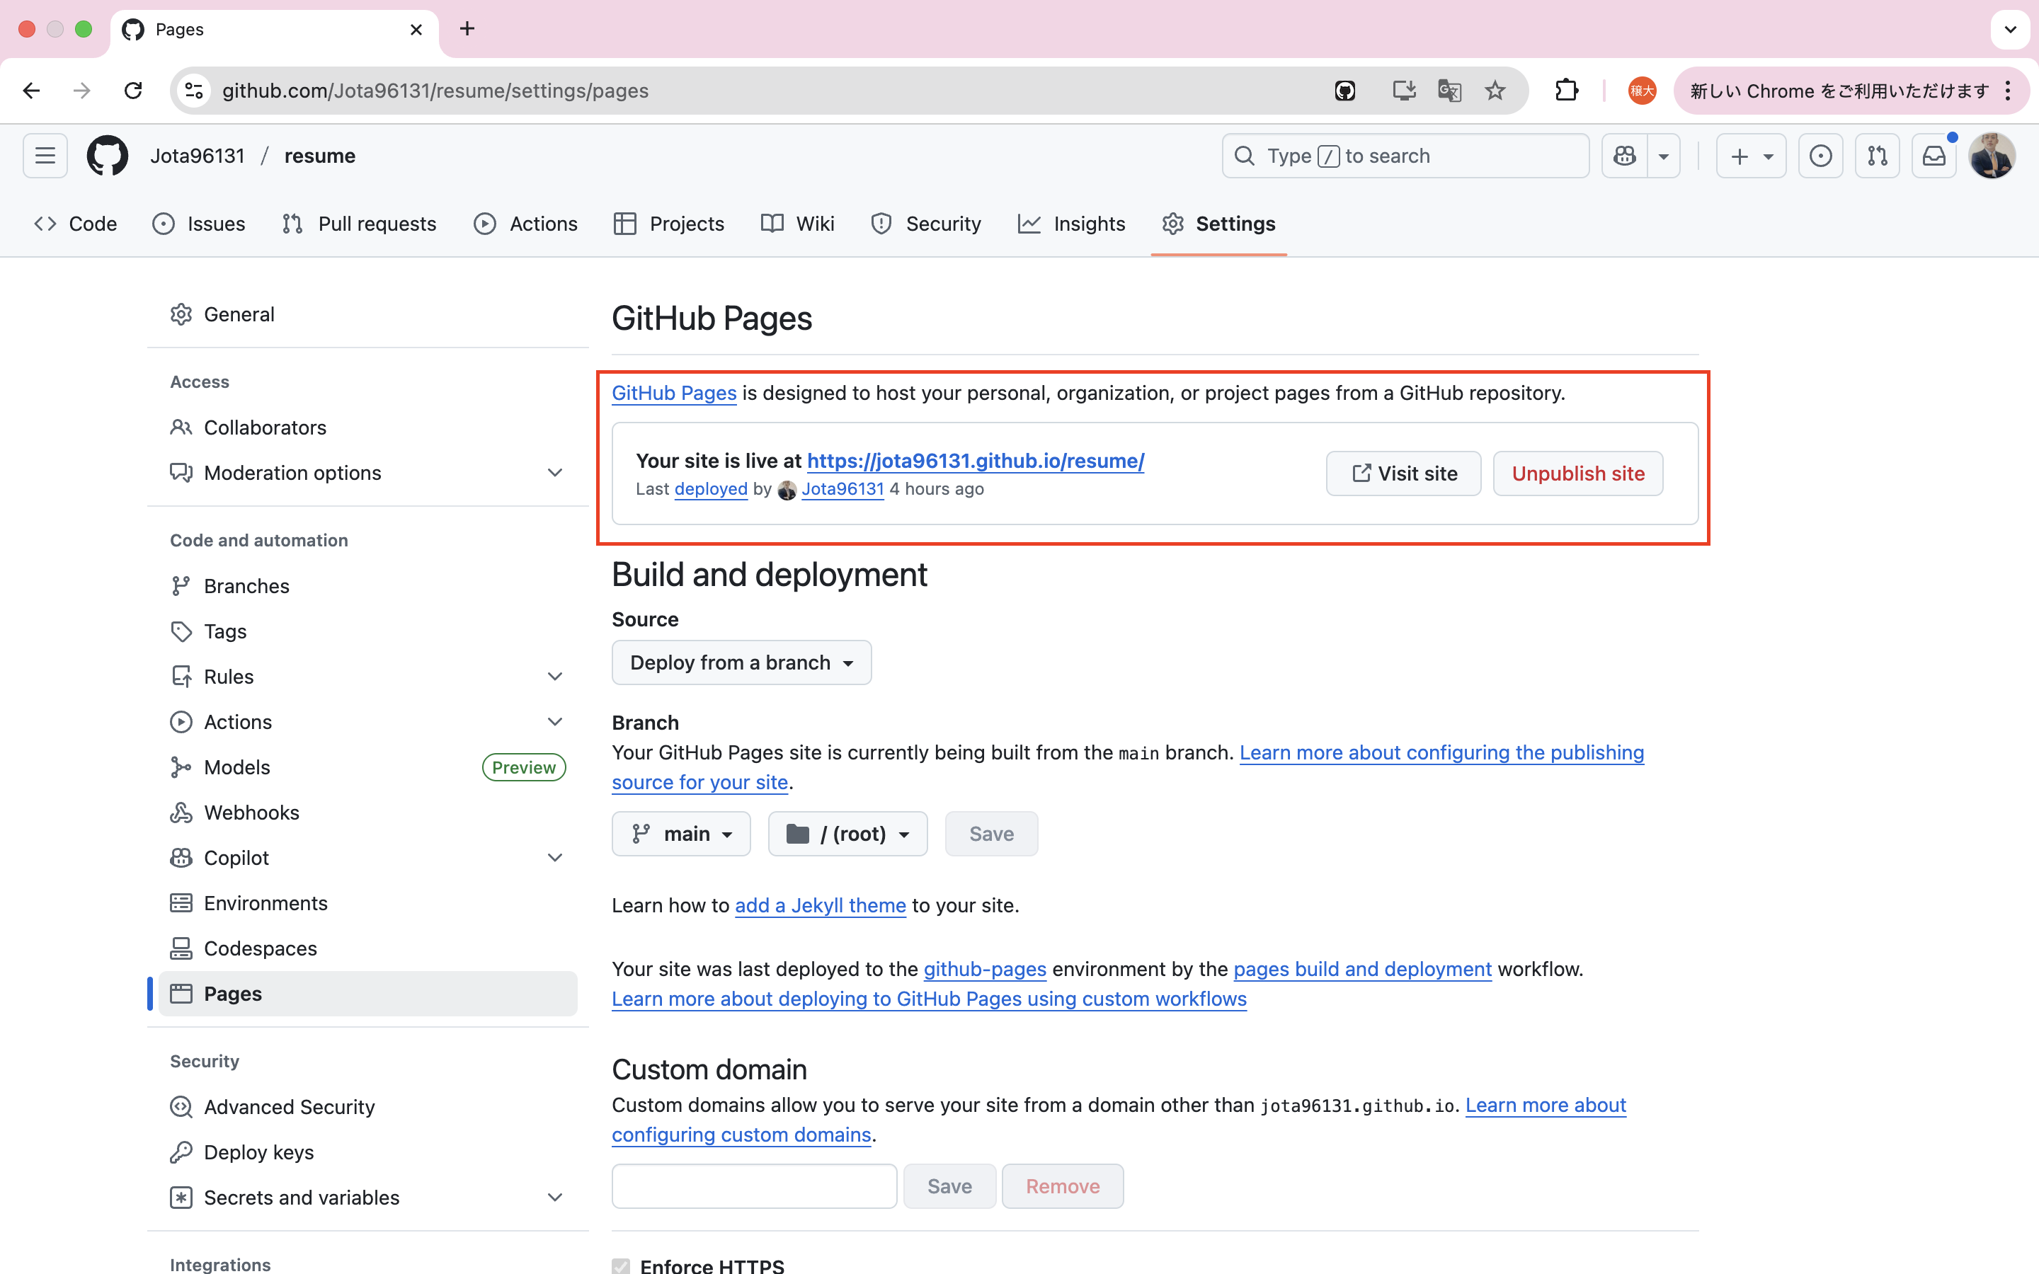The height and width of the screenshot is (1274, 2039).
Task: Bookmark this page with the star icon
Action: [x=1495, y=90]
